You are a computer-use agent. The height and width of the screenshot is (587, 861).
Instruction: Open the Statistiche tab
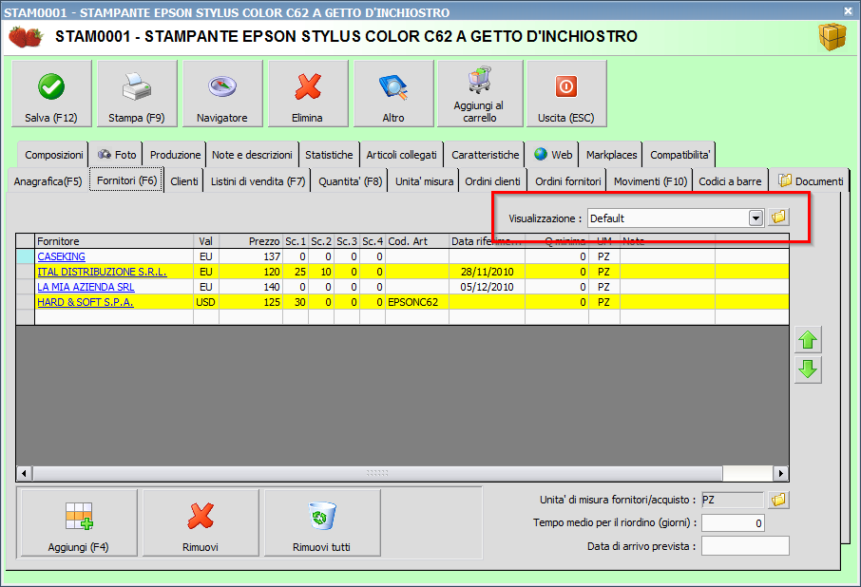click(329, 155)
